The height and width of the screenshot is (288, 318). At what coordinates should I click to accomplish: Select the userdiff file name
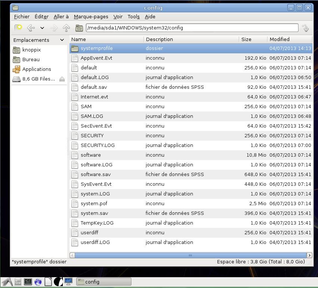[x=89, y=233]
